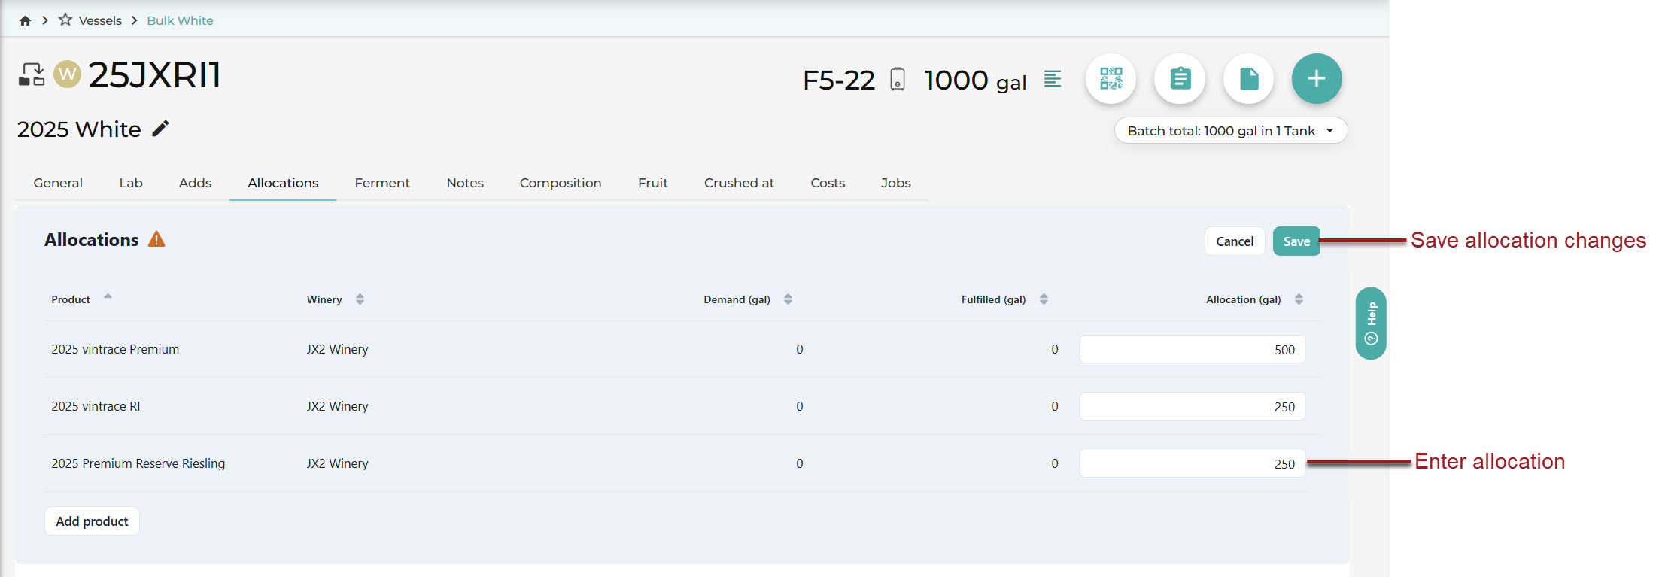
Task: Click the tank icon next to F5-22
Action: (x=898, y=79)
